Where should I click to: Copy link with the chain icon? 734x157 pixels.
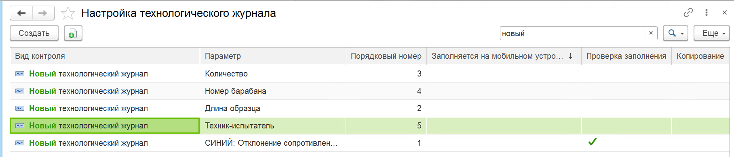click(688, 13)
